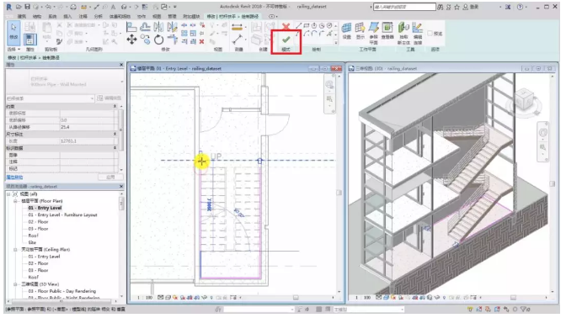Click the Array tool in Modify panel
This screenshot has height=318, width=566.
pyautogui.click(x=184, y=34)
